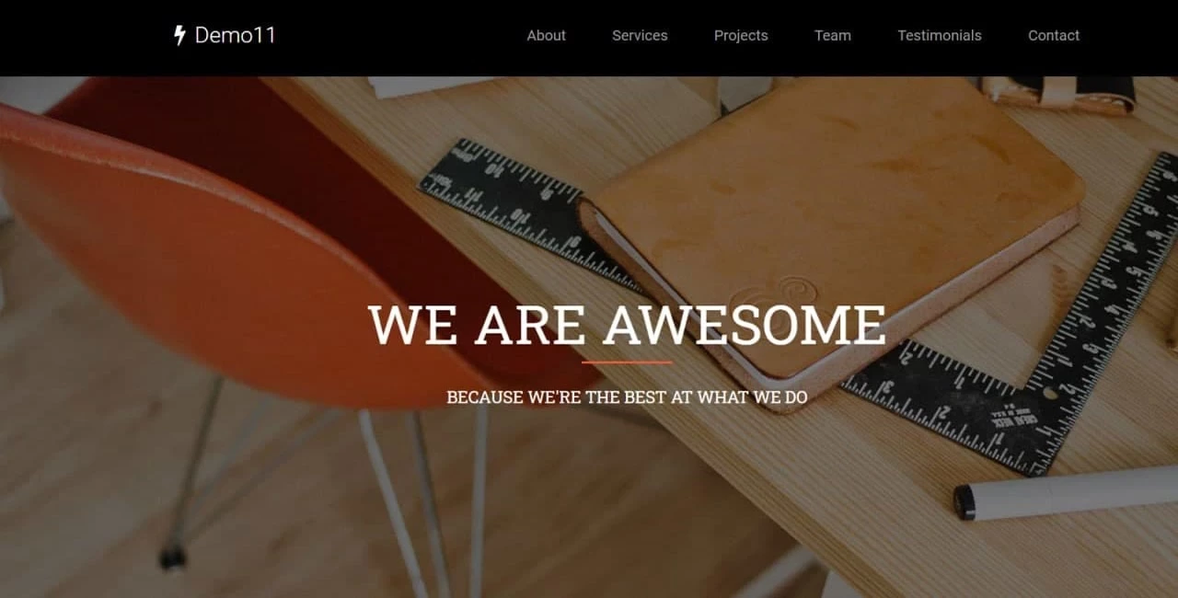
Task: Click the lightning bolt logo icon
Action: pyautogui.click(x=179, y=36)
